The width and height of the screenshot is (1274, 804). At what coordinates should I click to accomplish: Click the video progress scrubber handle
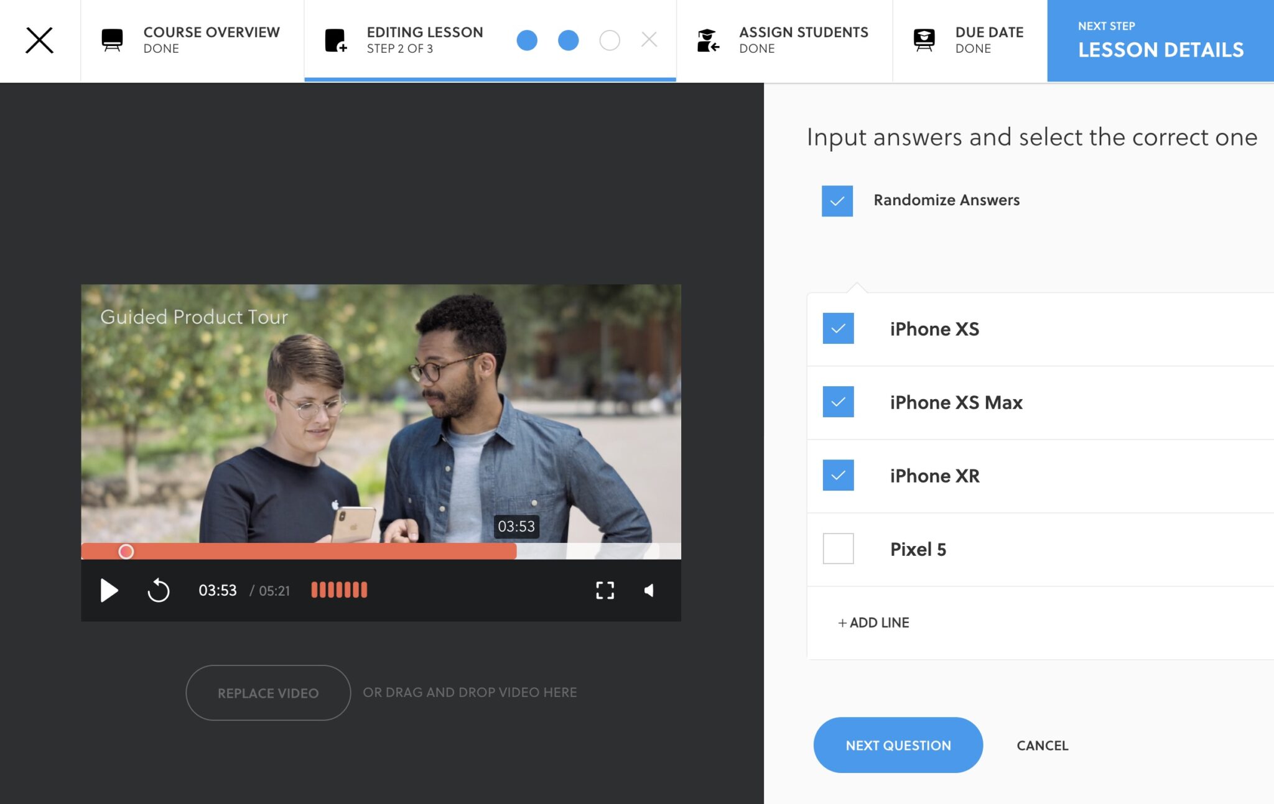tap(126, 552)
